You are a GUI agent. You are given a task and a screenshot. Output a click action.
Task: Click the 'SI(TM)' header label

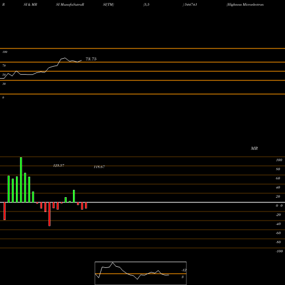pos(108,5)
